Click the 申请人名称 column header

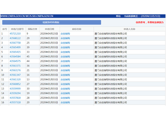[129, 29]
